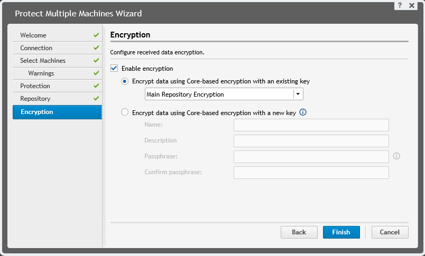This screenshot has height=256, width=425.
Task: Open the encryption key dropdown arrow
Action: click(x=298, y=94)
